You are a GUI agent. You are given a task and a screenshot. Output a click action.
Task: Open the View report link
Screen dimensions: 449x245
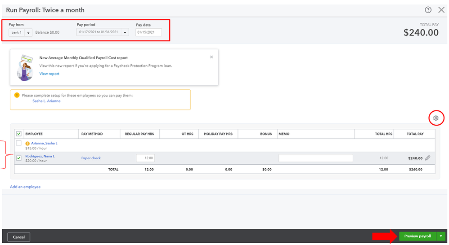(x=49, y=74)
